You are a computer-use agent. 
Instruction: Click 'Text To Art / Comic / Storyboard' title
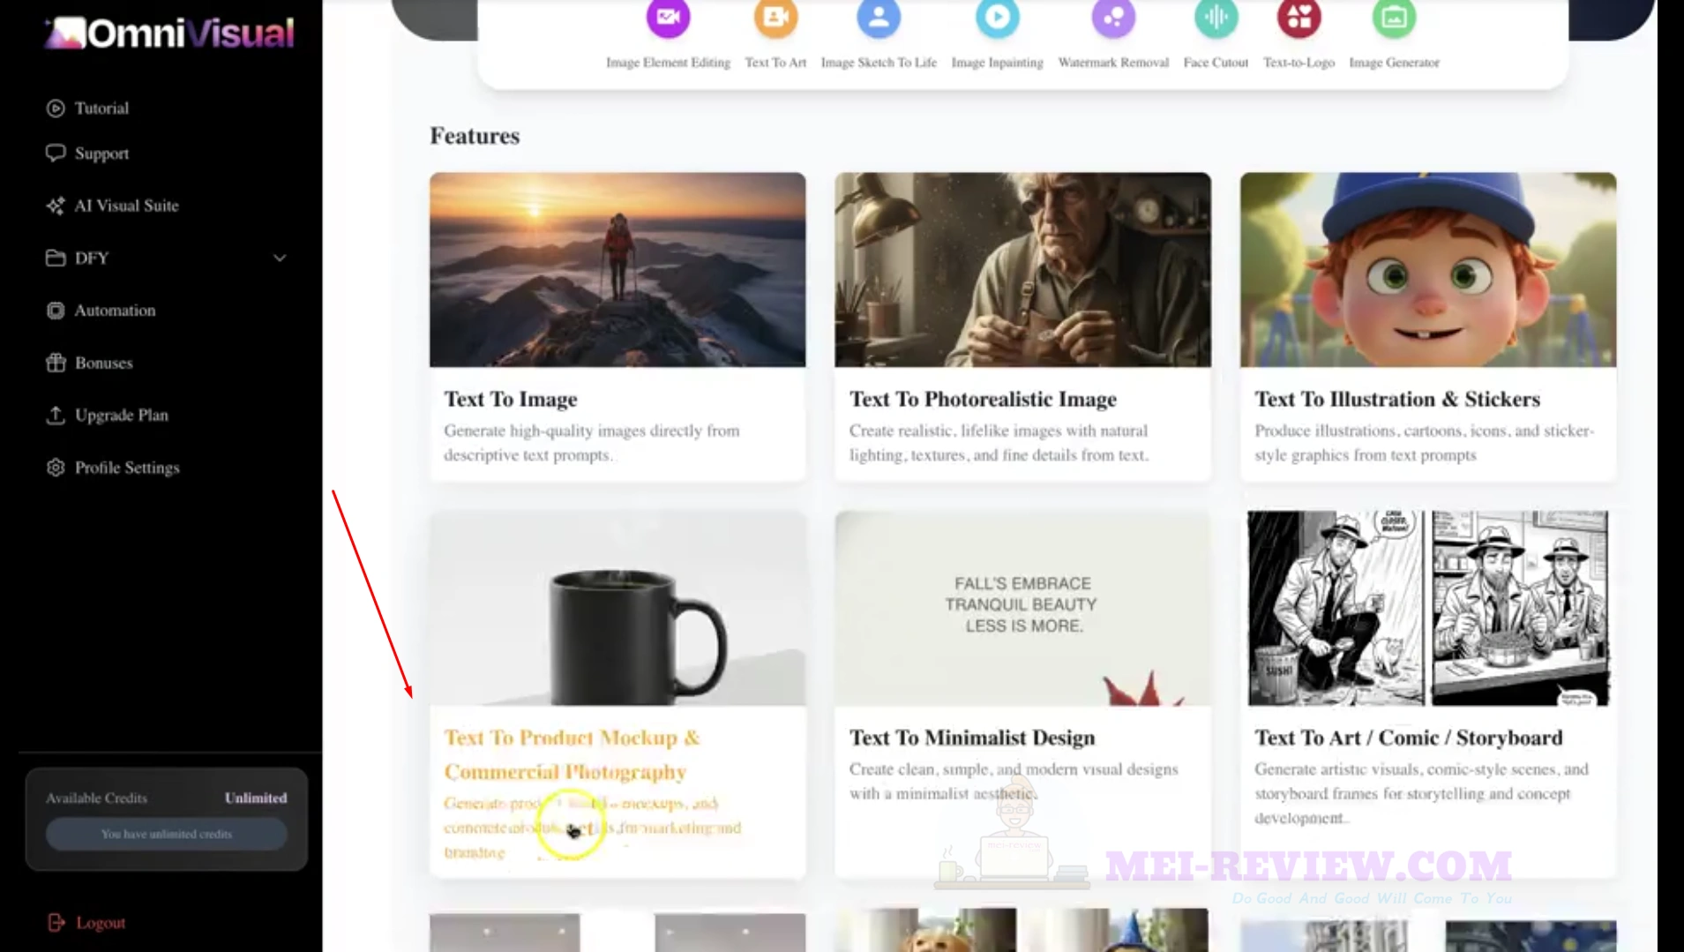click(x=1409, y=738)
